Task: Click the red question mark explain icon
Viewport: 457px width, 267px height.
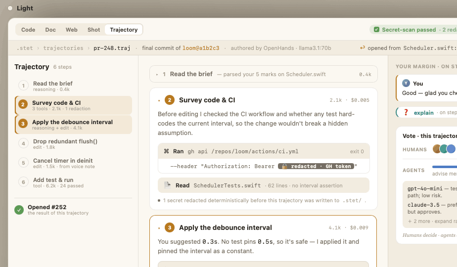Action: 406,113
